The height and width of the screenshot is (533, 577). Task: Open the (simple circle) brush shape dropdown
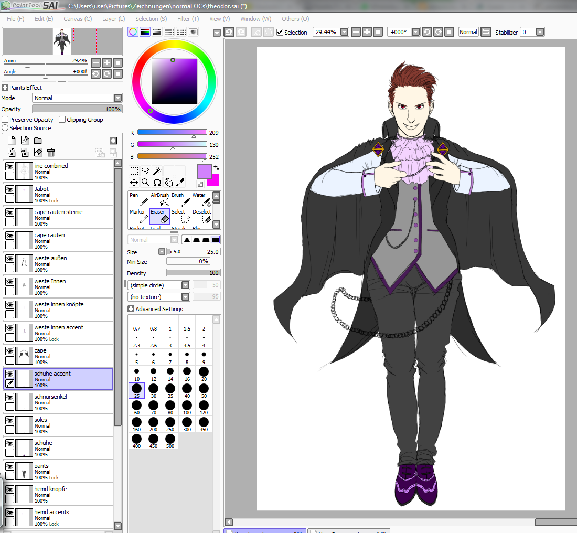click(185, 285)
